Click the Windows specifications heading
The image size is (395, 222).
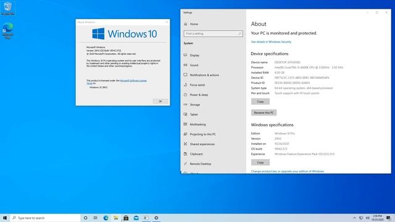coord(272,125)
